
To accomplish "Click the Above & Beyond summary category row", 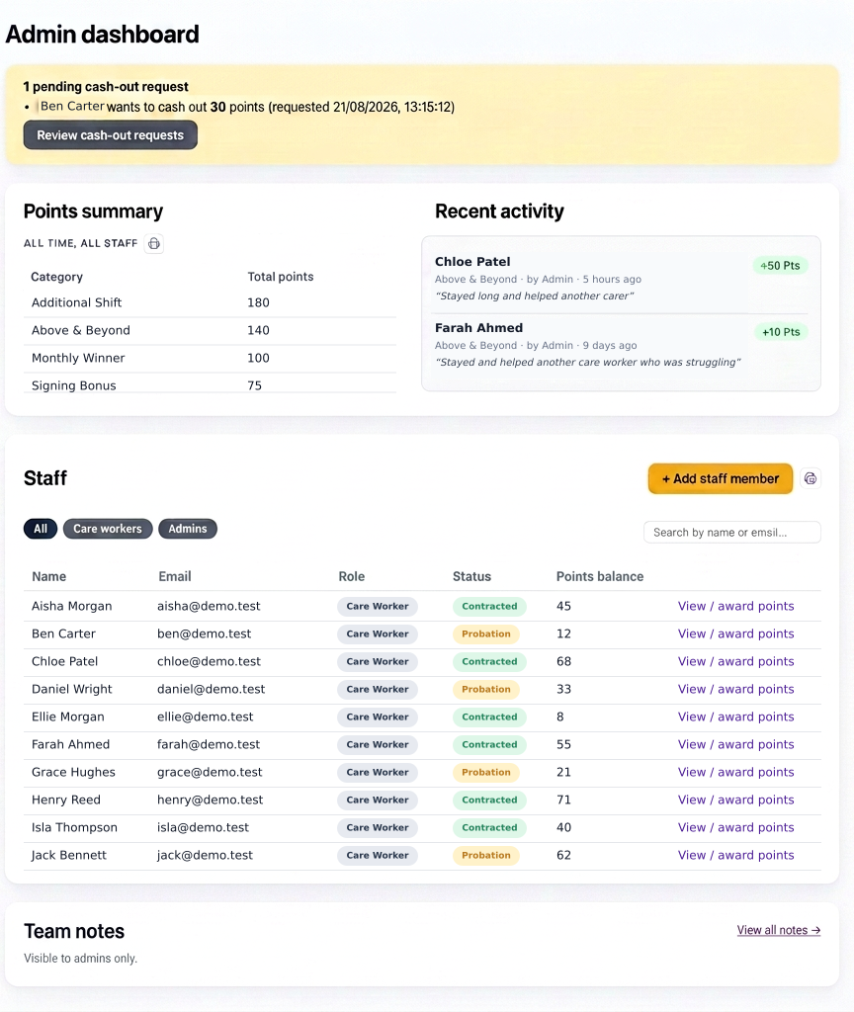I will (x=210, y=330).
